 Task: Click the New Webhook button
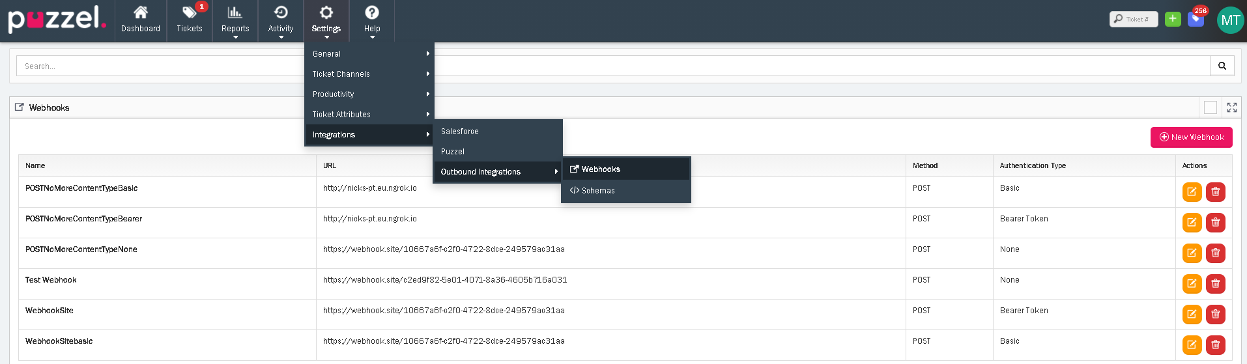1191,137
